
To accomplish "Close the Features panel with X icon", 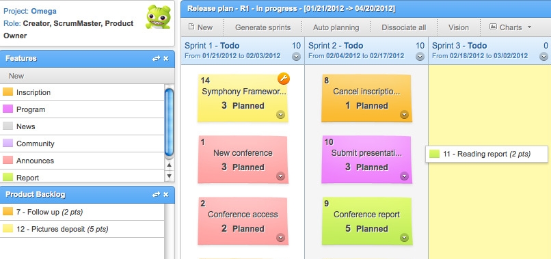I will [x=166, y=59].
